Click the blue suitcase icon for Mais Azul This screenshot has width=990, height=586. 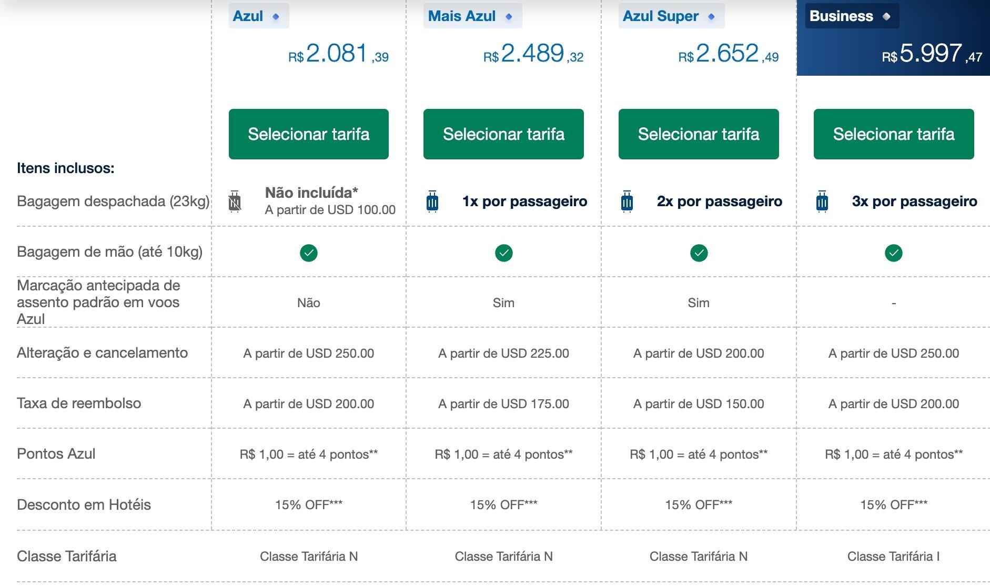[x=432, y=201]
